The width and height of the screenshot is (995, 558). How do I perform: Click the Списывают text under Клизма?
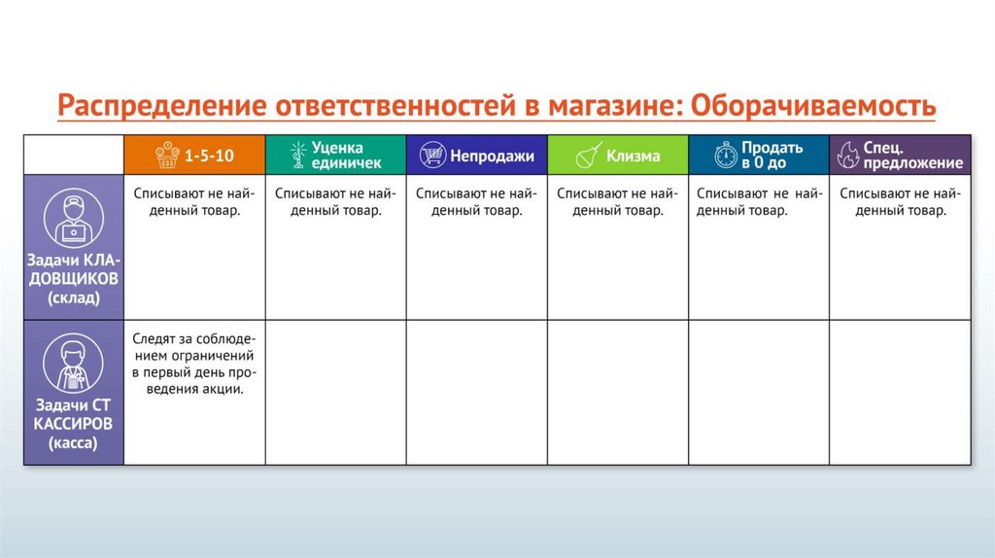[x=617, y=202]
